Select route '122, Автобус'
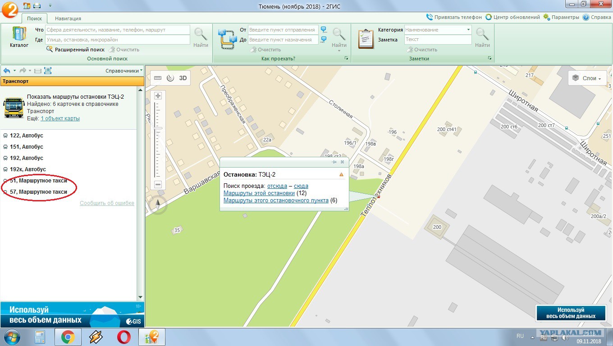This screenshot has width=613, height=346. tap(27, 136)
